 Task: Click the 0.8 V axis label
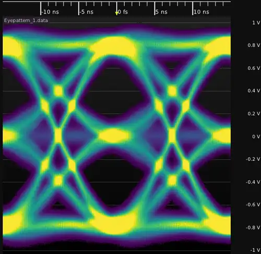pos(254,45)
